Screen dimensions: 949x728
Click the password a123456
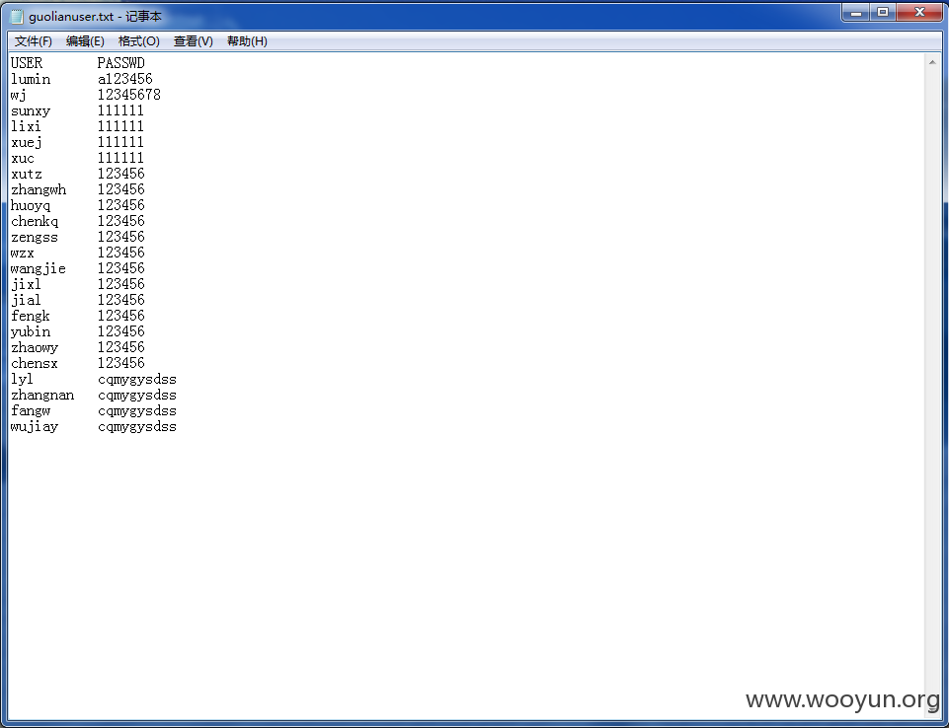[x=125, y=79]
